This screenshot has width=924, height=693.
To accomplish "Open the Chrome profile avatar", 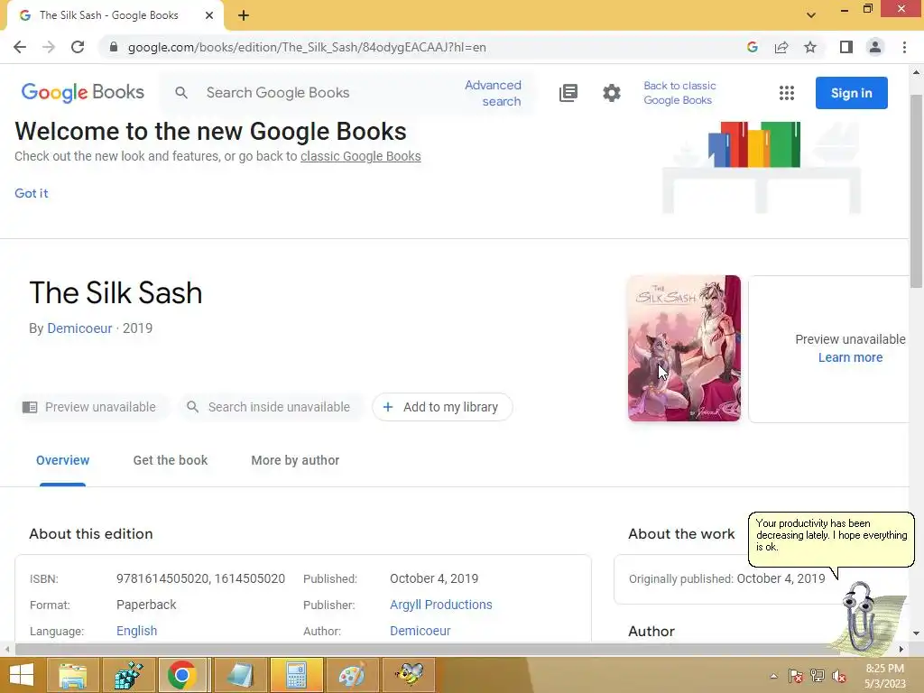I will [x=875, y=47].
